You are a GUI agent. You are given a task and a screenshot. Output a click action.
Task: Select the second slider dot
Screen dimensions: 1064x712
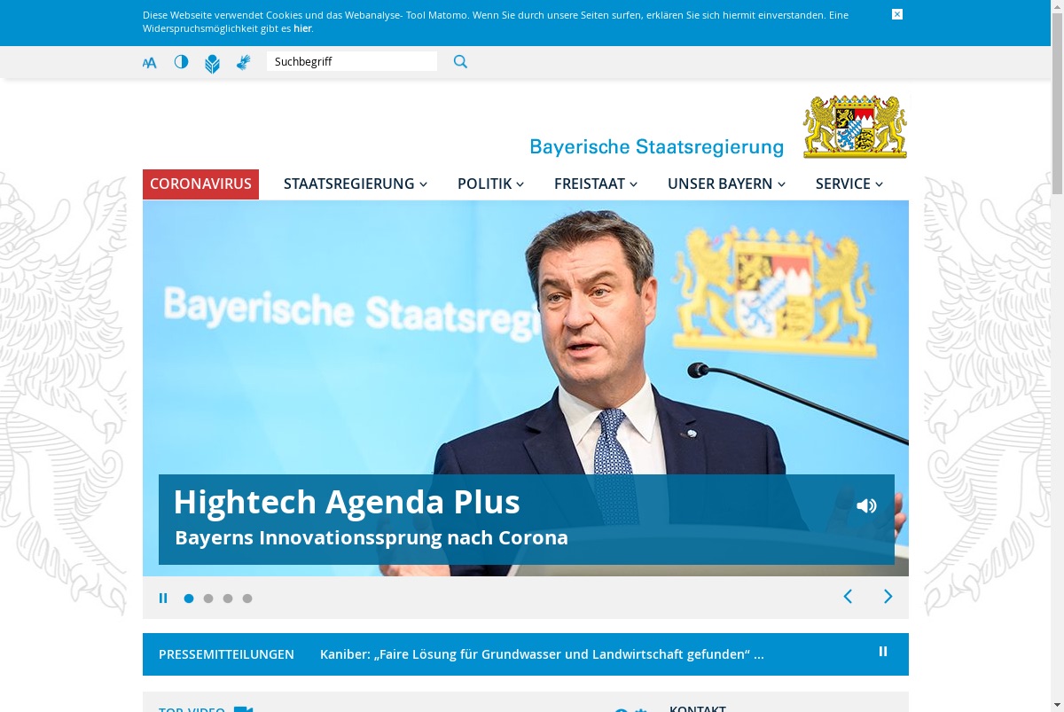point(208,599)
